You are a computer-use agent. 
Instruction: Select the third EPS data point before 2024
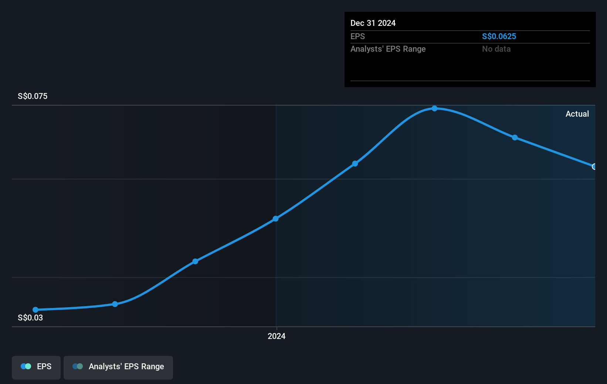click(x=195, y=261)
